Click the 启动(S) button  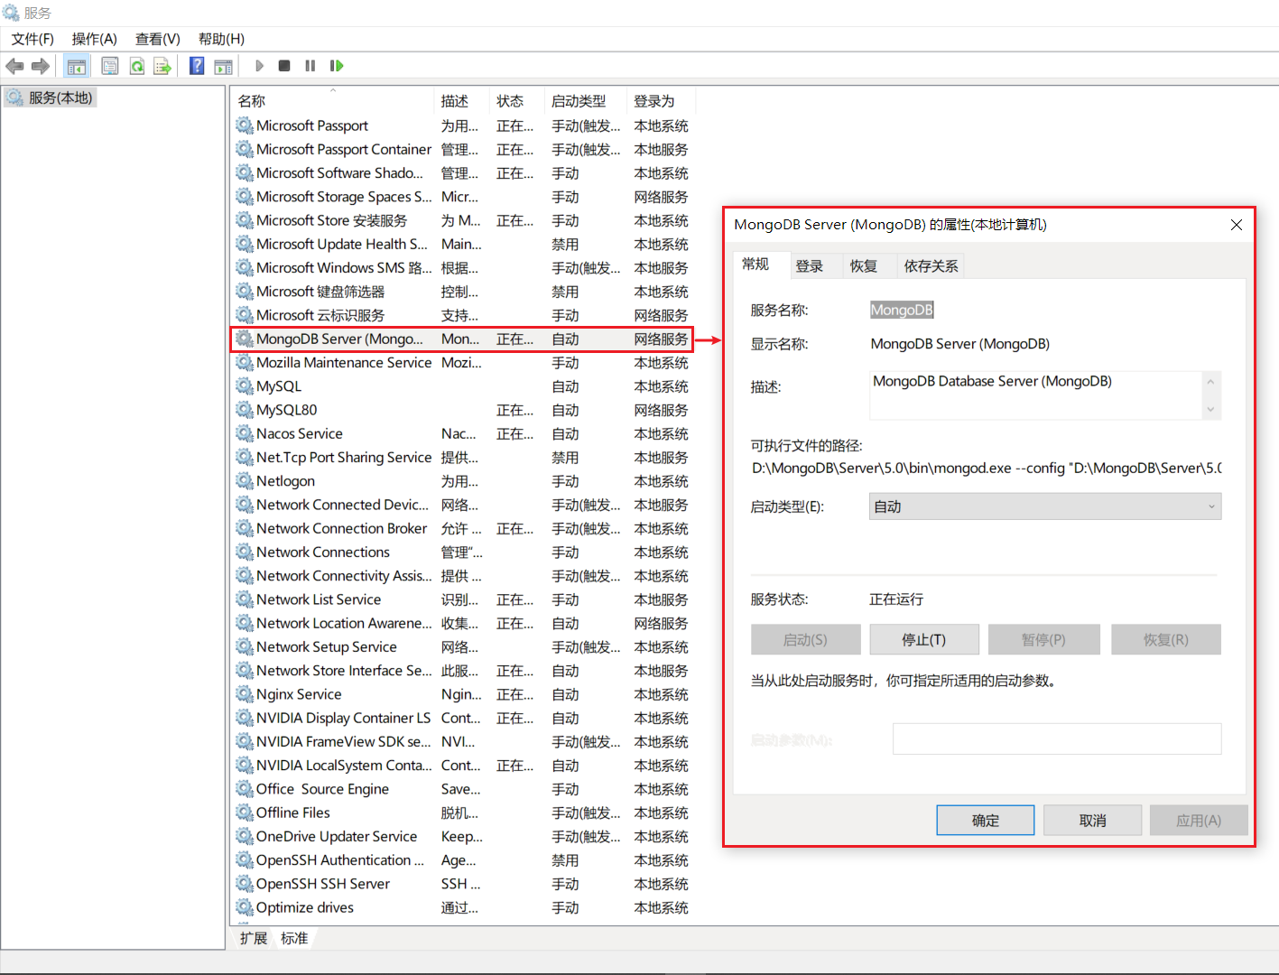point(805,639)
